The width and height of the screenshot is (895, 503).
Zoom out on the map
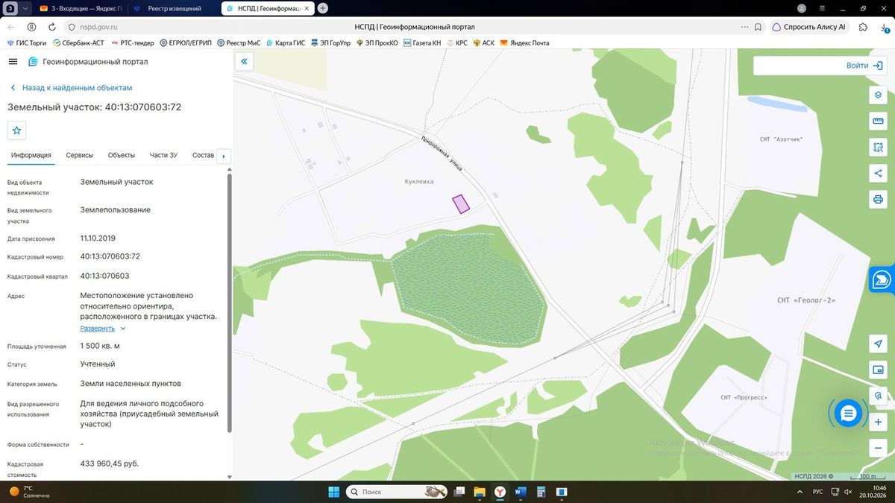[x=878, y=448]
